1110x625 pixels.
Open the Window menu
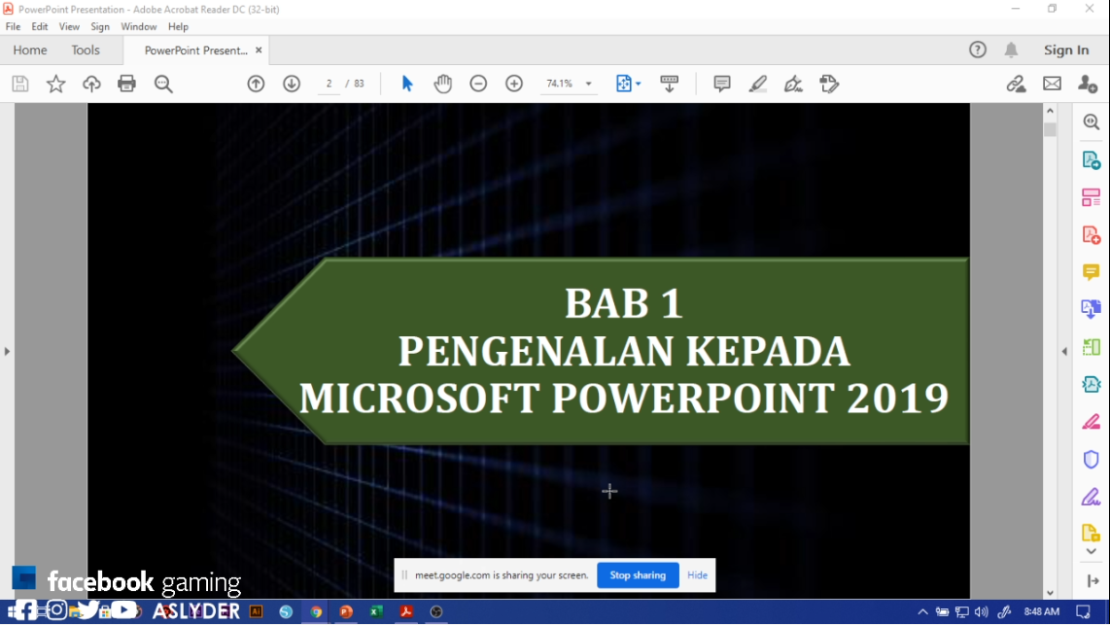point(139,27)
